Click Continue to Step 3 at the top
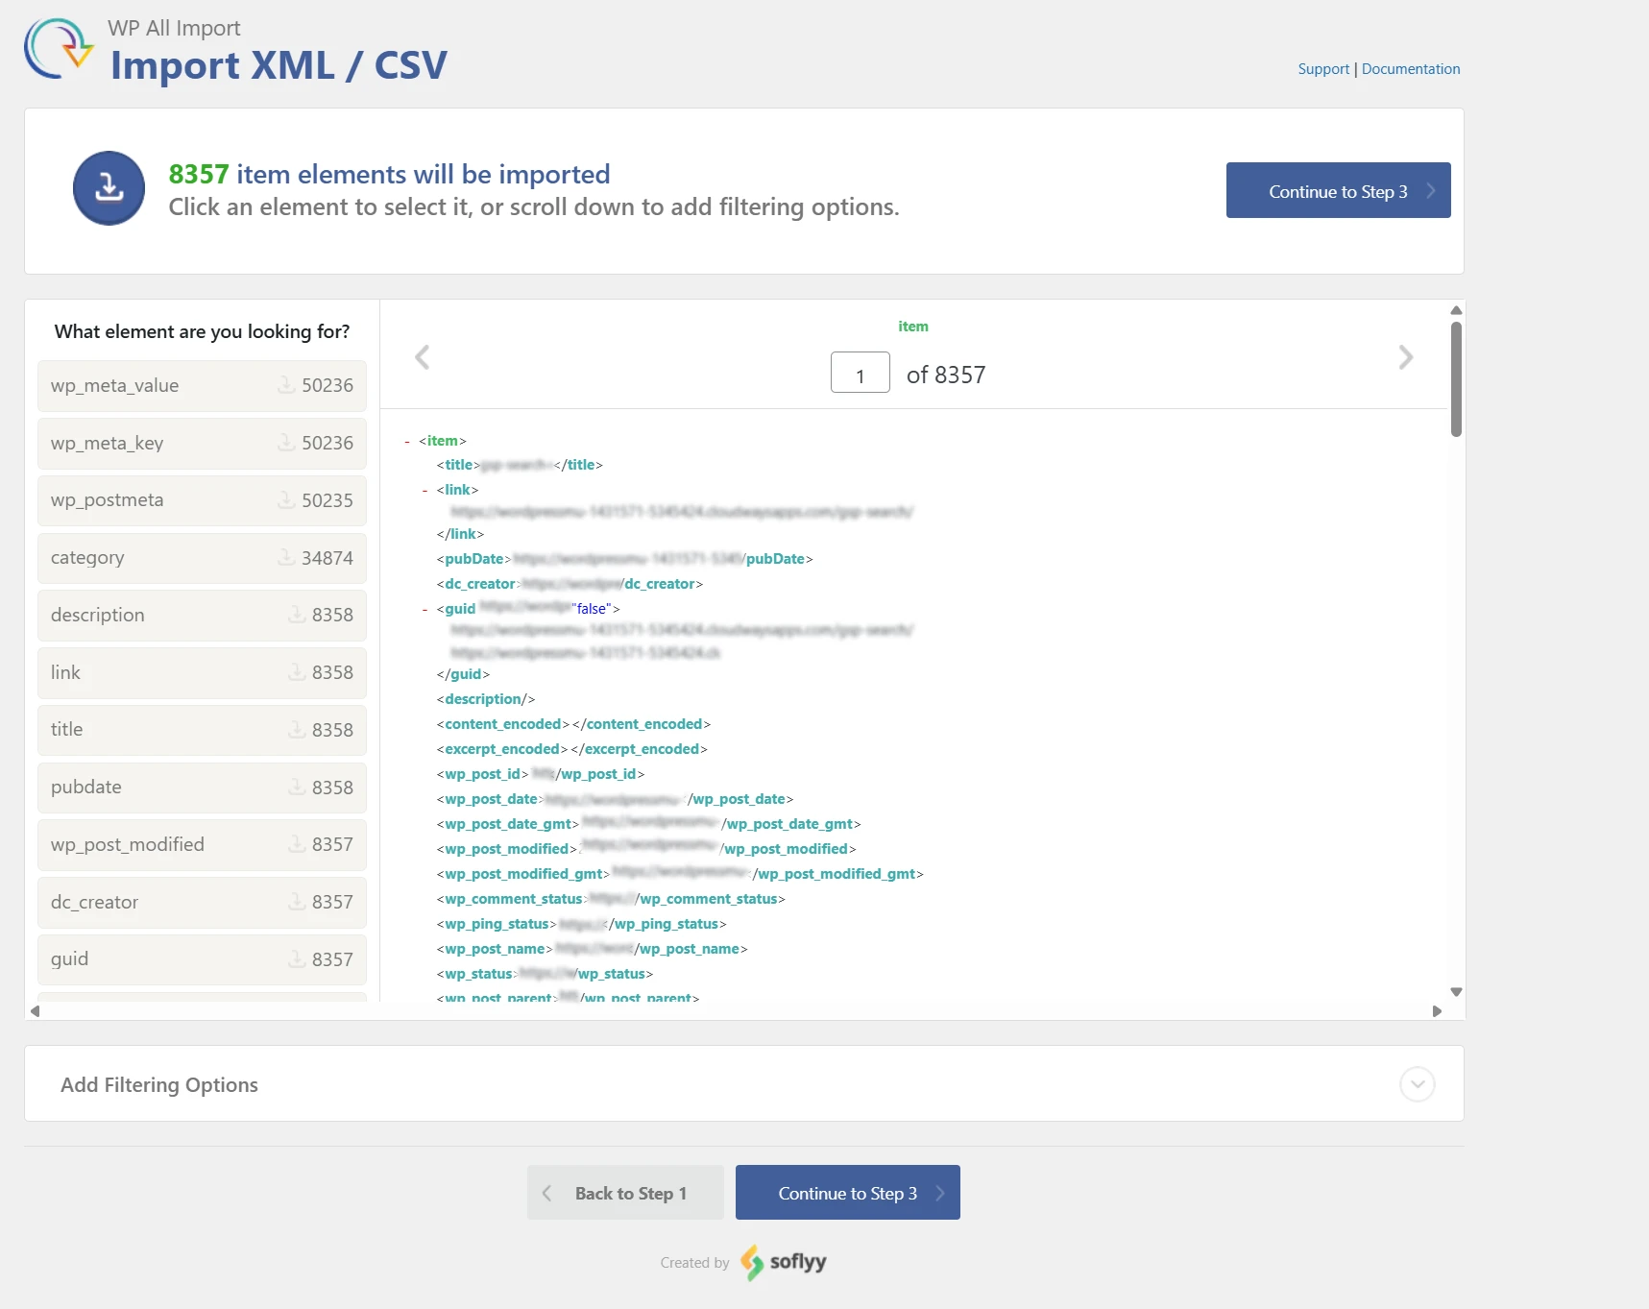The width and height of the screenshot is (1649, 1309). [1338, 190]
